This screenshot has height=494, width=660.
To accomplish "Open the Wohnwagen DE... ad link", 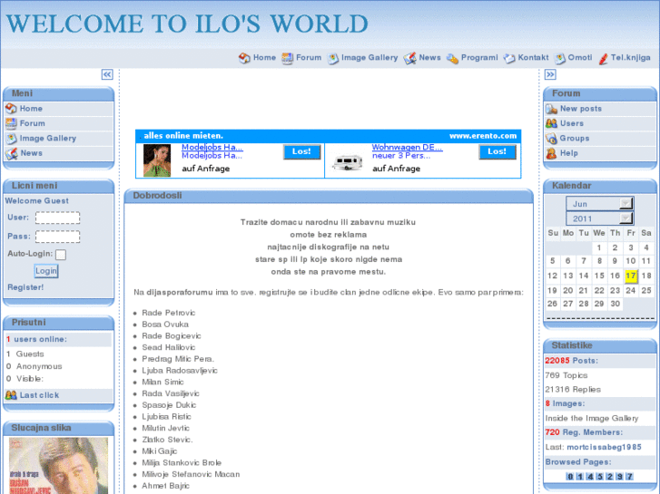I will (x=407, y=148).
